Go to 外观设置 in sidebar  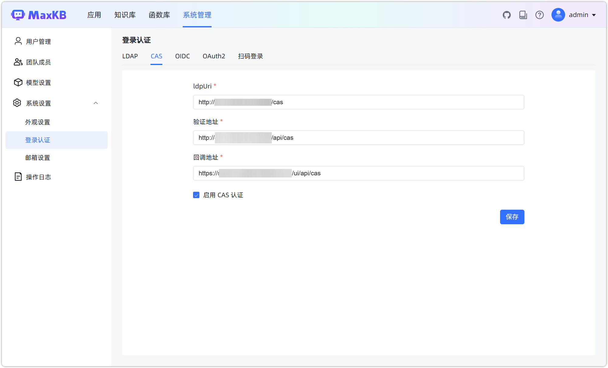(38, 122)
